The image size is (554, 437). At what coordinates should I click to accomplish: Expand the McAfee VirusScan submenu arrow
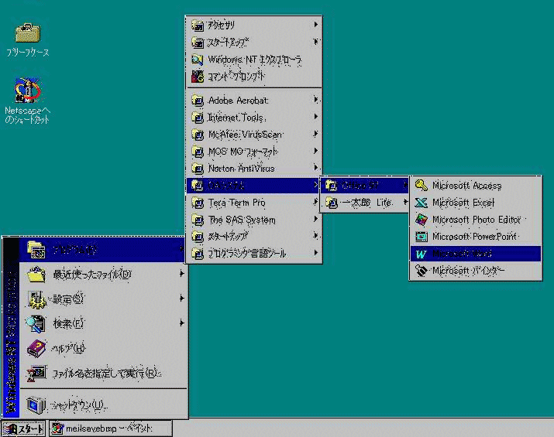pyautogui.click(x=316, y=134)
